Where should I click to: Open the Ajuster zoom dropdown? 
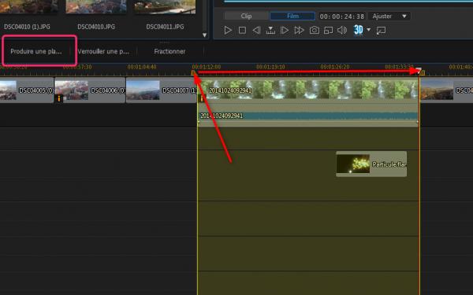[389, 16]
